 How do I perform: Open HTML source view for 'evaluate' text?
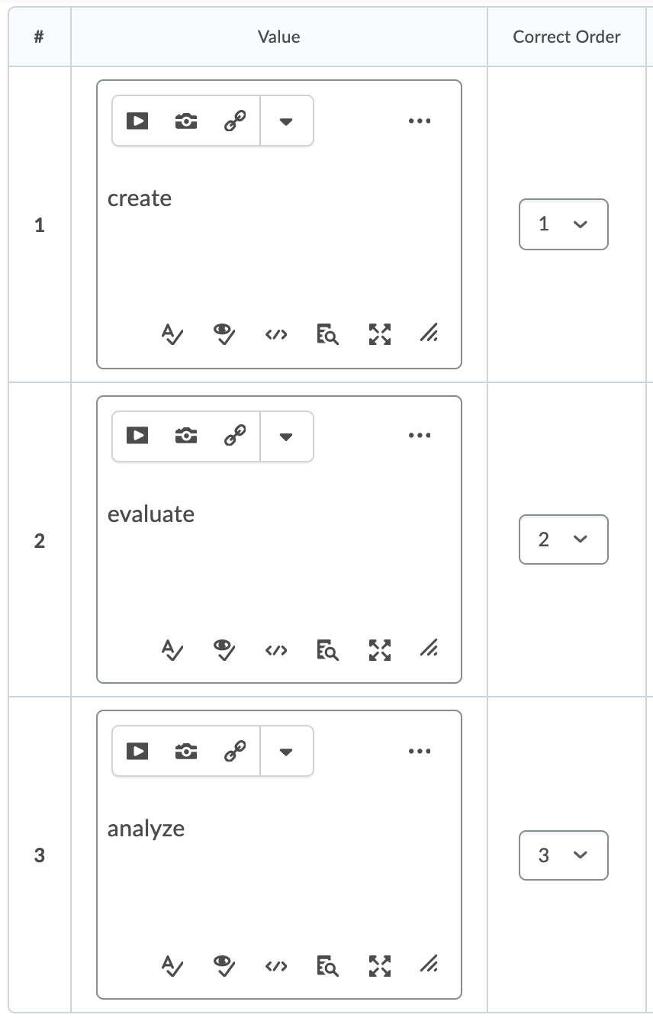tap(275, 650)
